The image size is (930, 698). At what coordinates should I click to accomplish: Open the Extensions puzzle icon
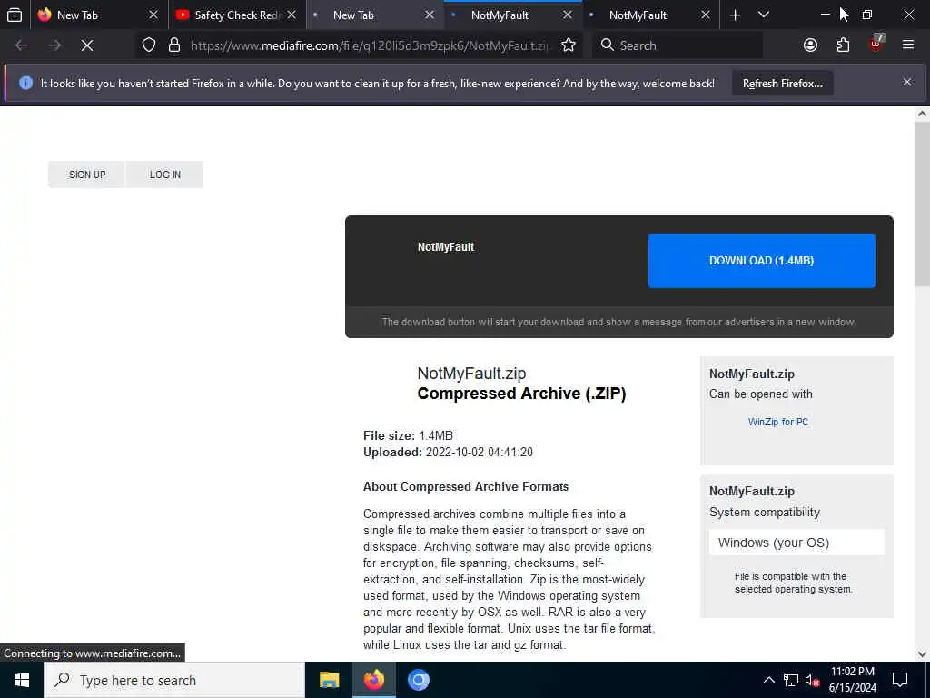point(843,45)
